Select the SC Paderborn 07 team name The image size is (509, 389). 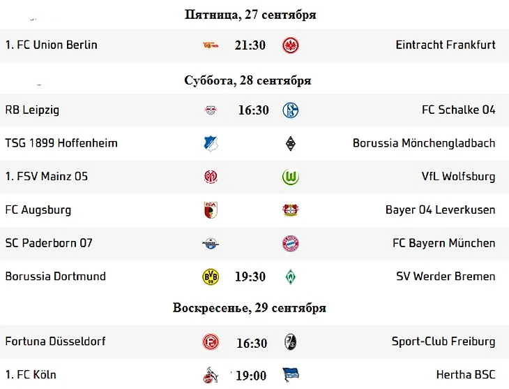click(49, 243)
